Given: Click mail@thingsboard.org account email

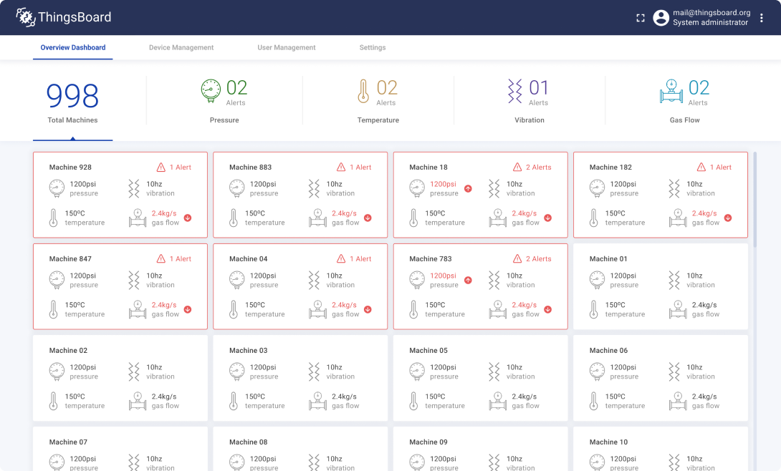Looking at the screenshot, I should pos(711,13).
